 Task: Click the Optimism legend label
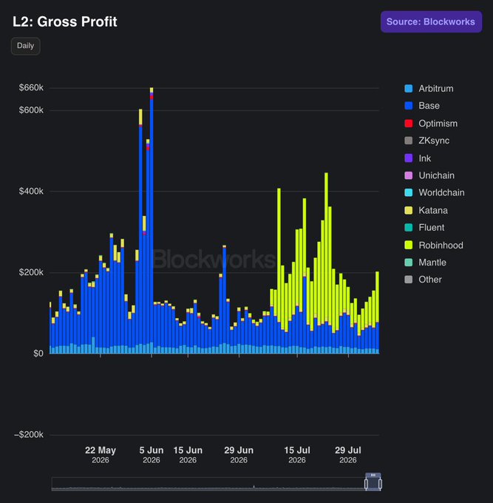[438, 124]
